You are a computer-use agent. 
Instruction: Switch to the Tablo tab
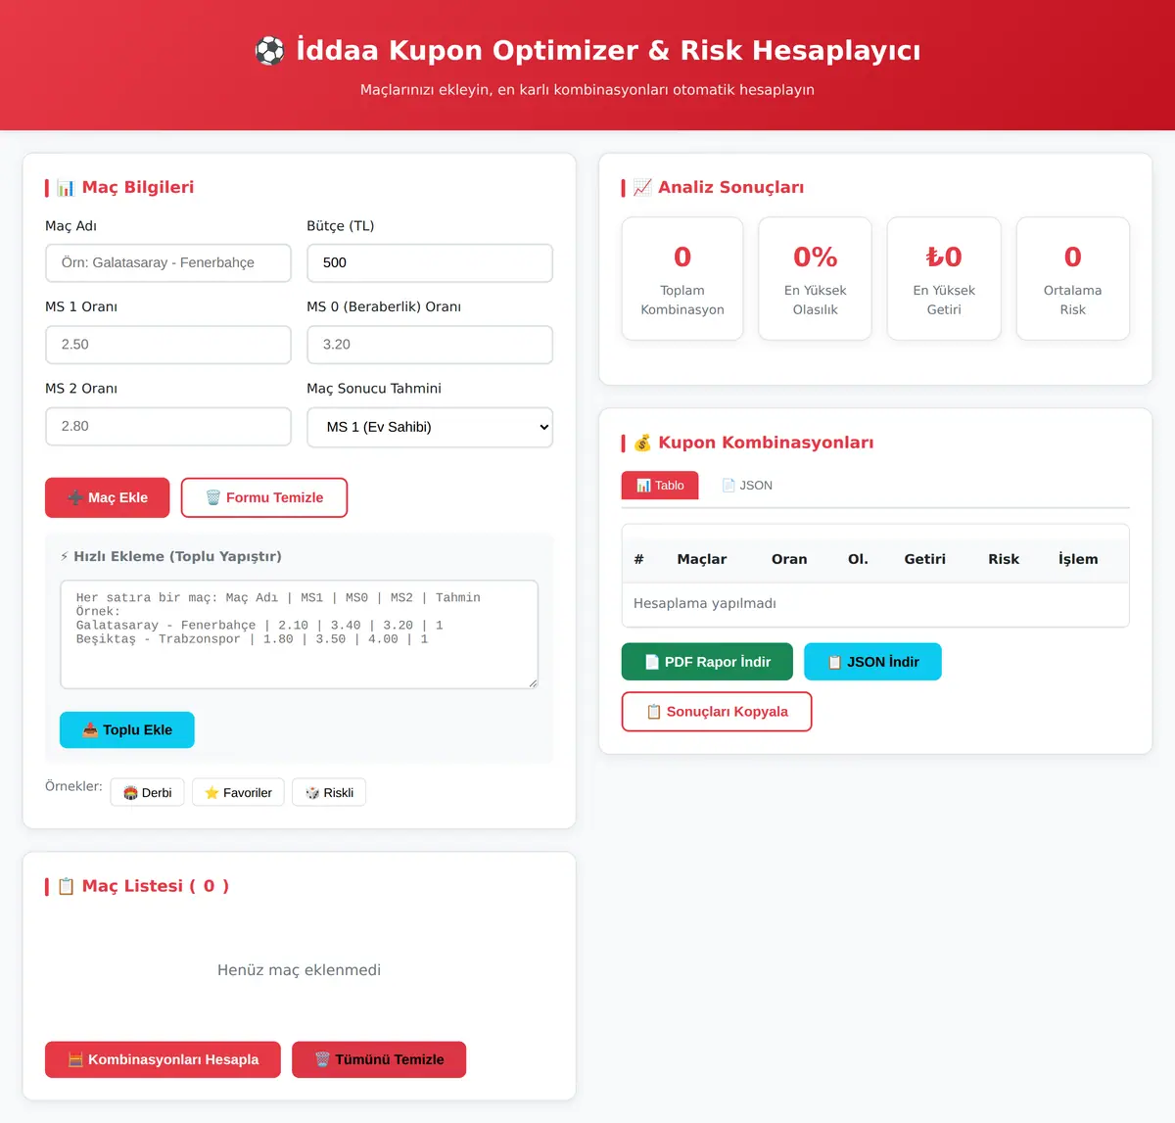660,486
